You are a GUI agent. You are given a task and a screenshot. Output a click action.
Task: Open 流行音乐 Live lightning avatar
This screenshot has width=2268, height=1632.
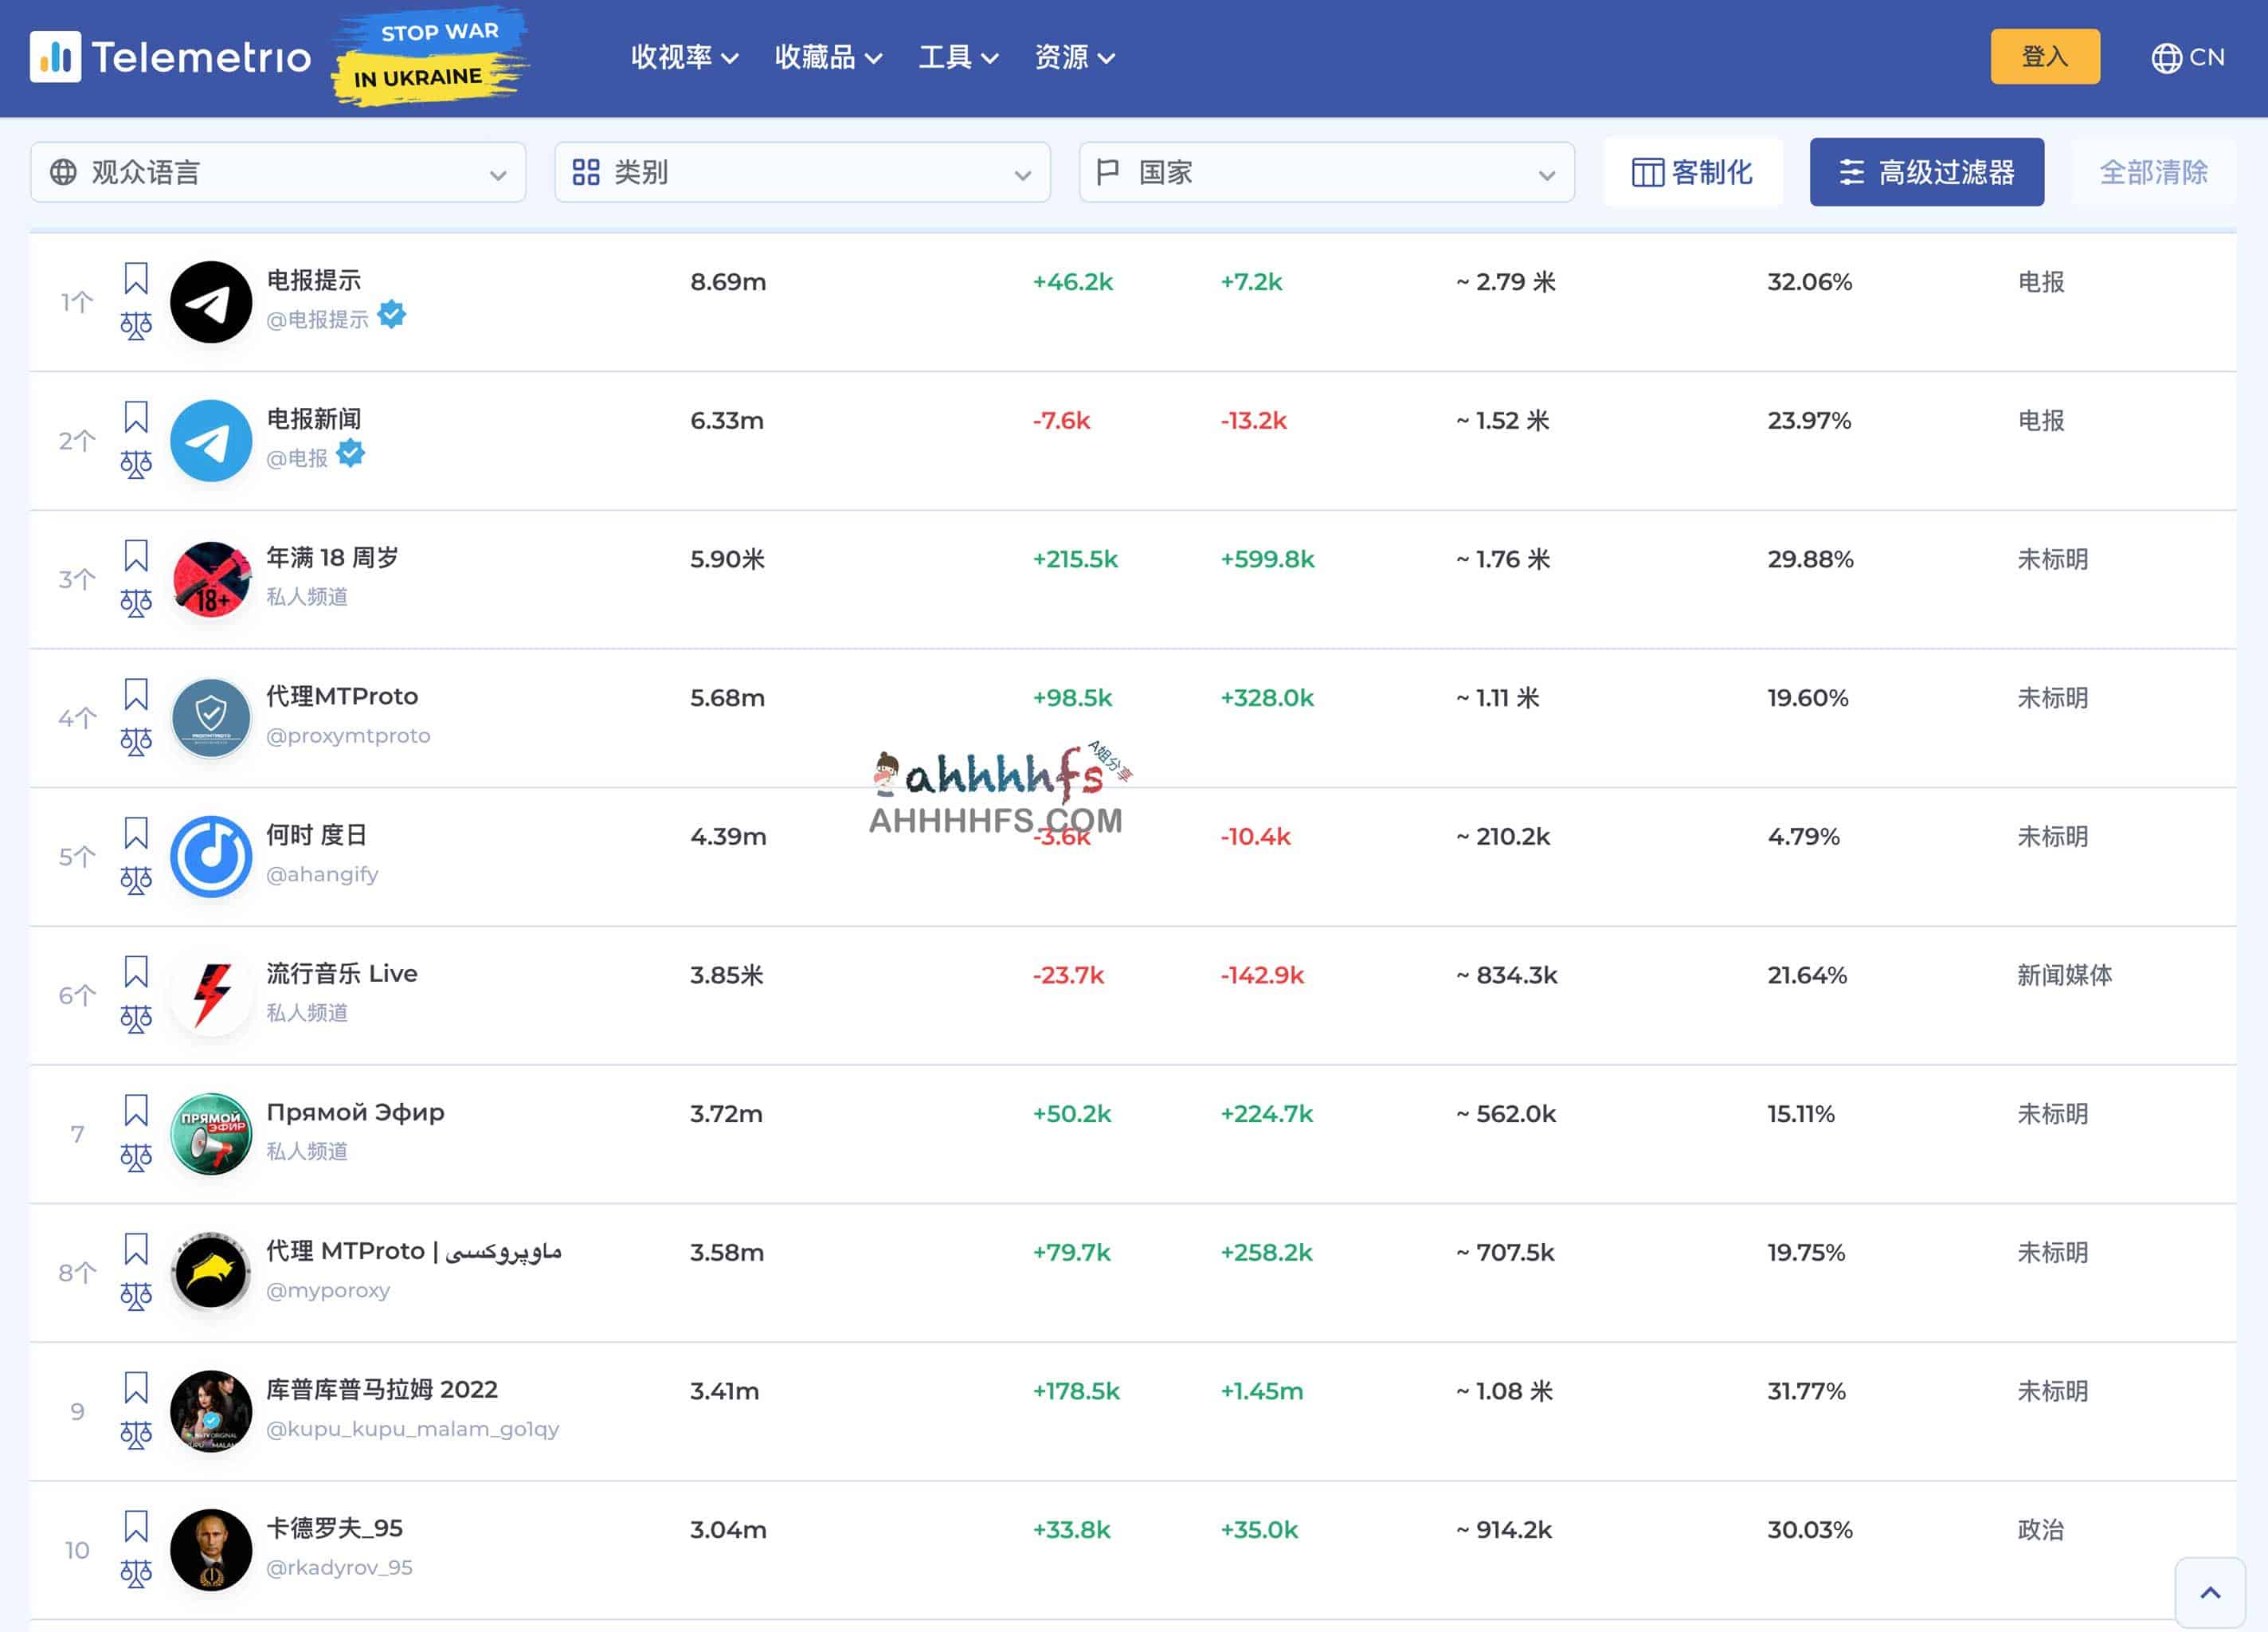coord(211,994)
